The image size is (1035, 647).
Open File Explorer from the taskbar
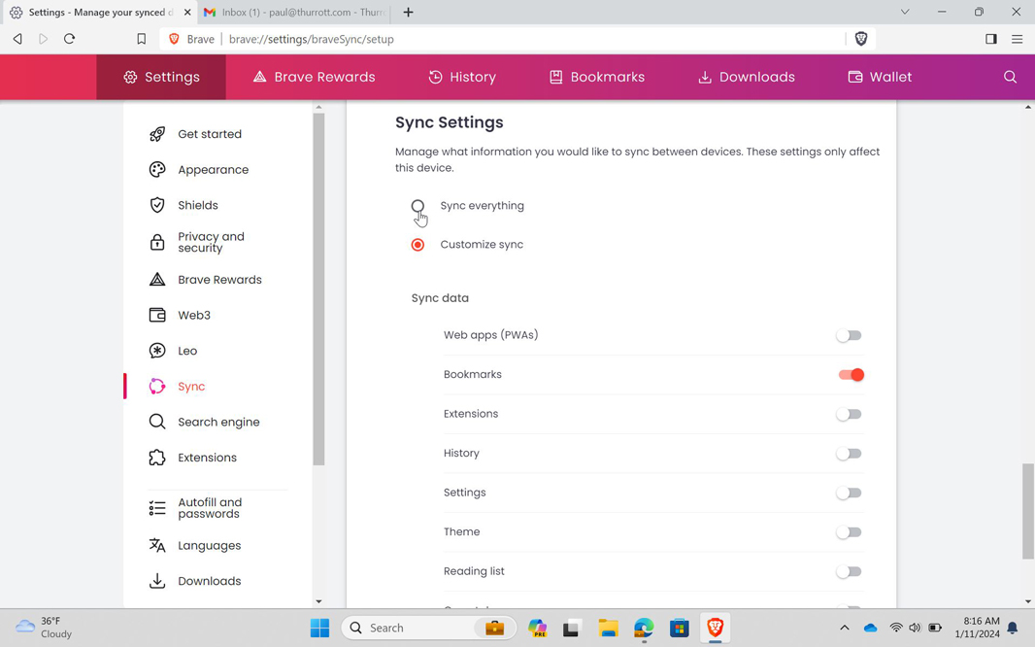point(608,628)
